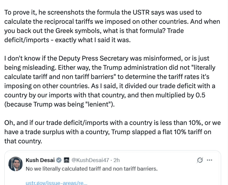Open the Kush Desai display name link
Screen dimensions: 228x185
[x=40, y=160]
